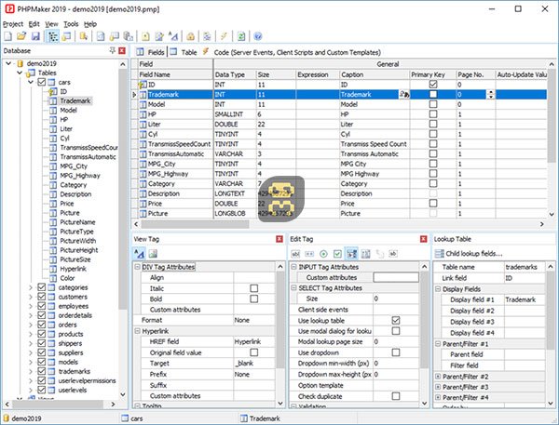Collapse the cars table node
The height and width of the screenshot is (425, 559).
click(31, 82)
